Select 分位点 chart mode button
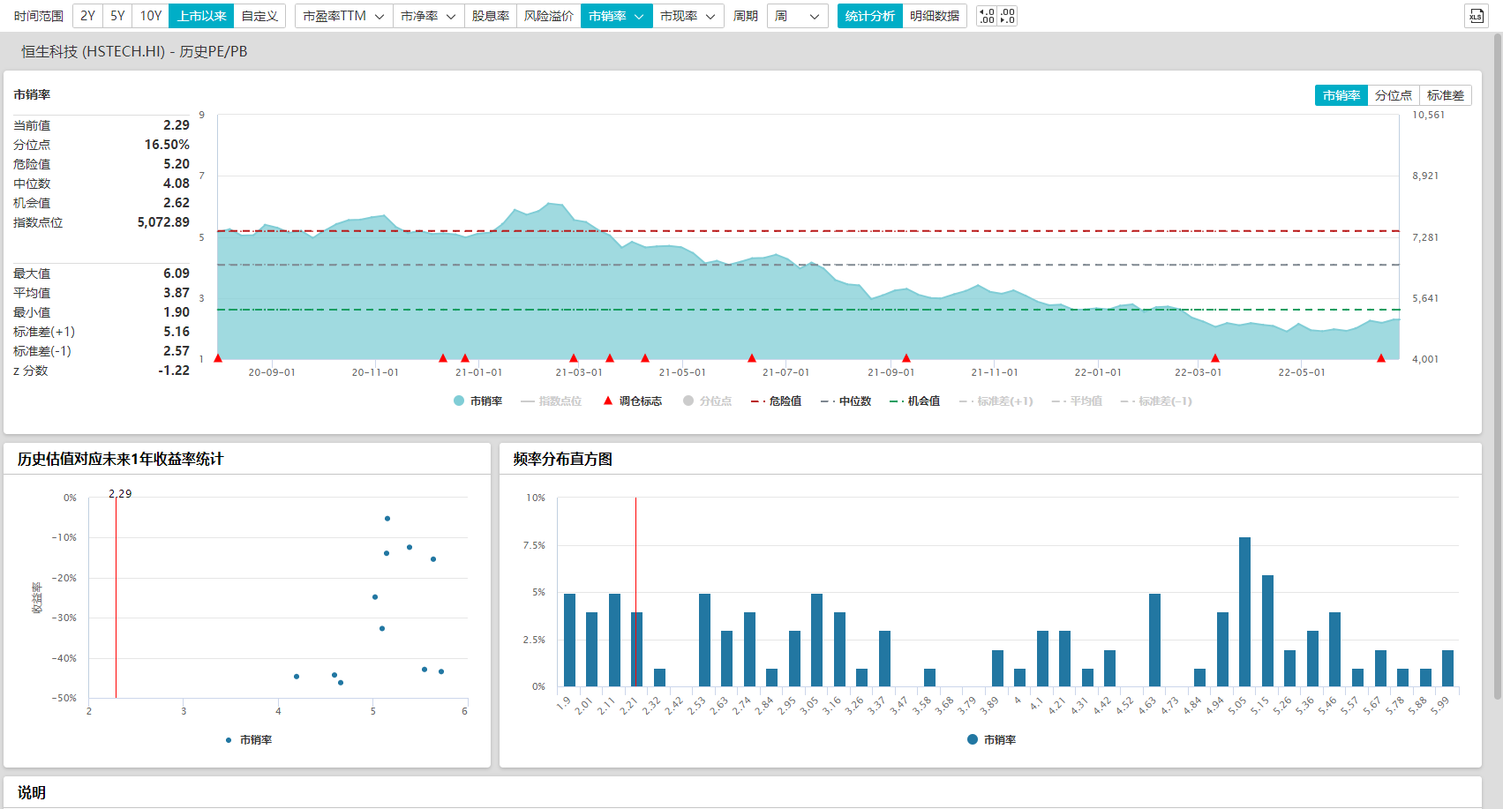Viewport: 1503px width, 809px height. 1393,95
